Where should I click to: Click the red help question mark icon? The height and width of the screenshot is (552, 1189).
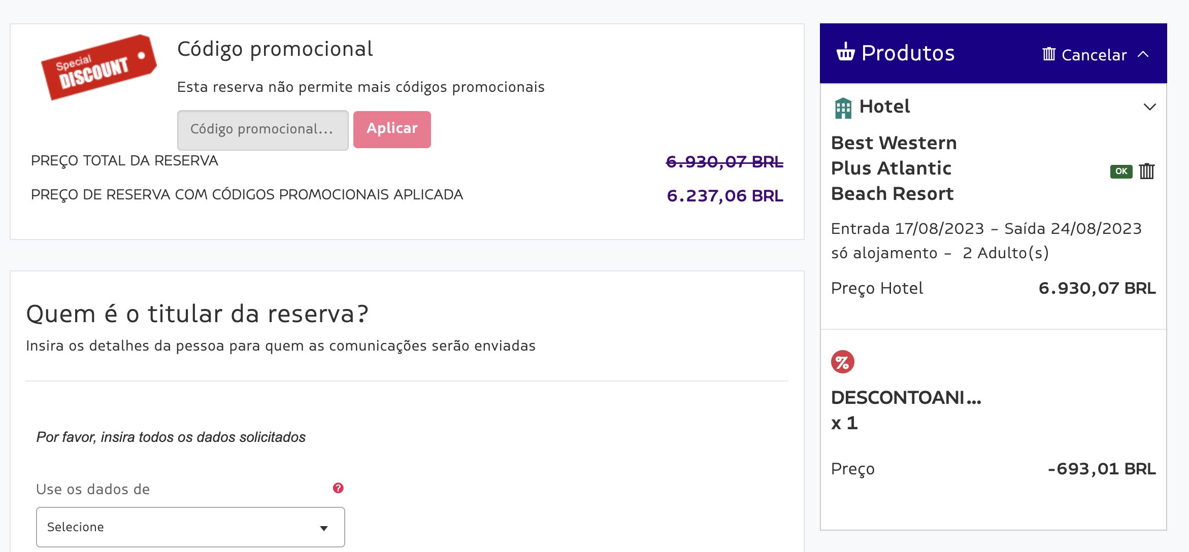(338, 488)
